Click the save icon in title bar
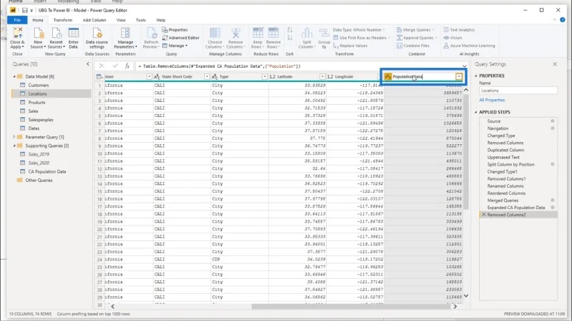The image size is (572, 321). tap(24, 10)
